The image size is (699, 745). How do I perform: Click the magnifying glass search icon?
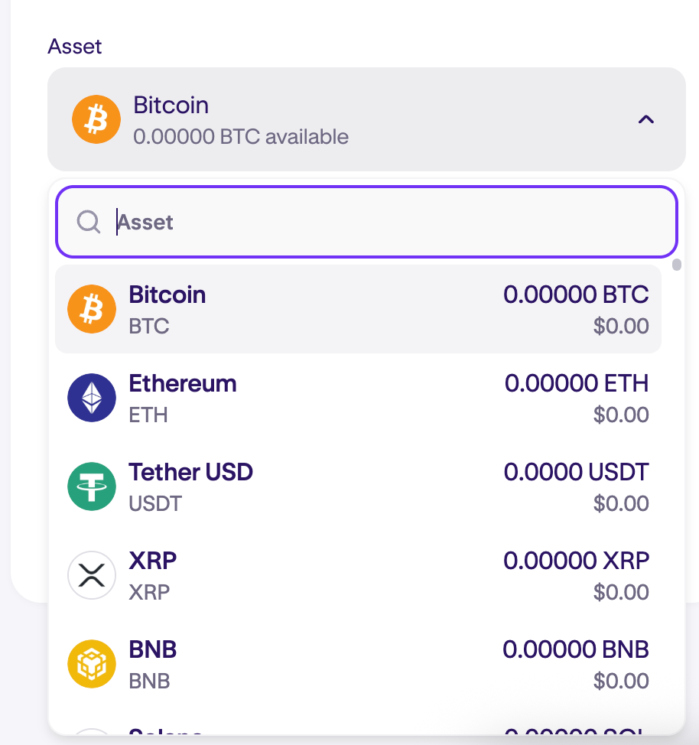click(x=89, y=222)
